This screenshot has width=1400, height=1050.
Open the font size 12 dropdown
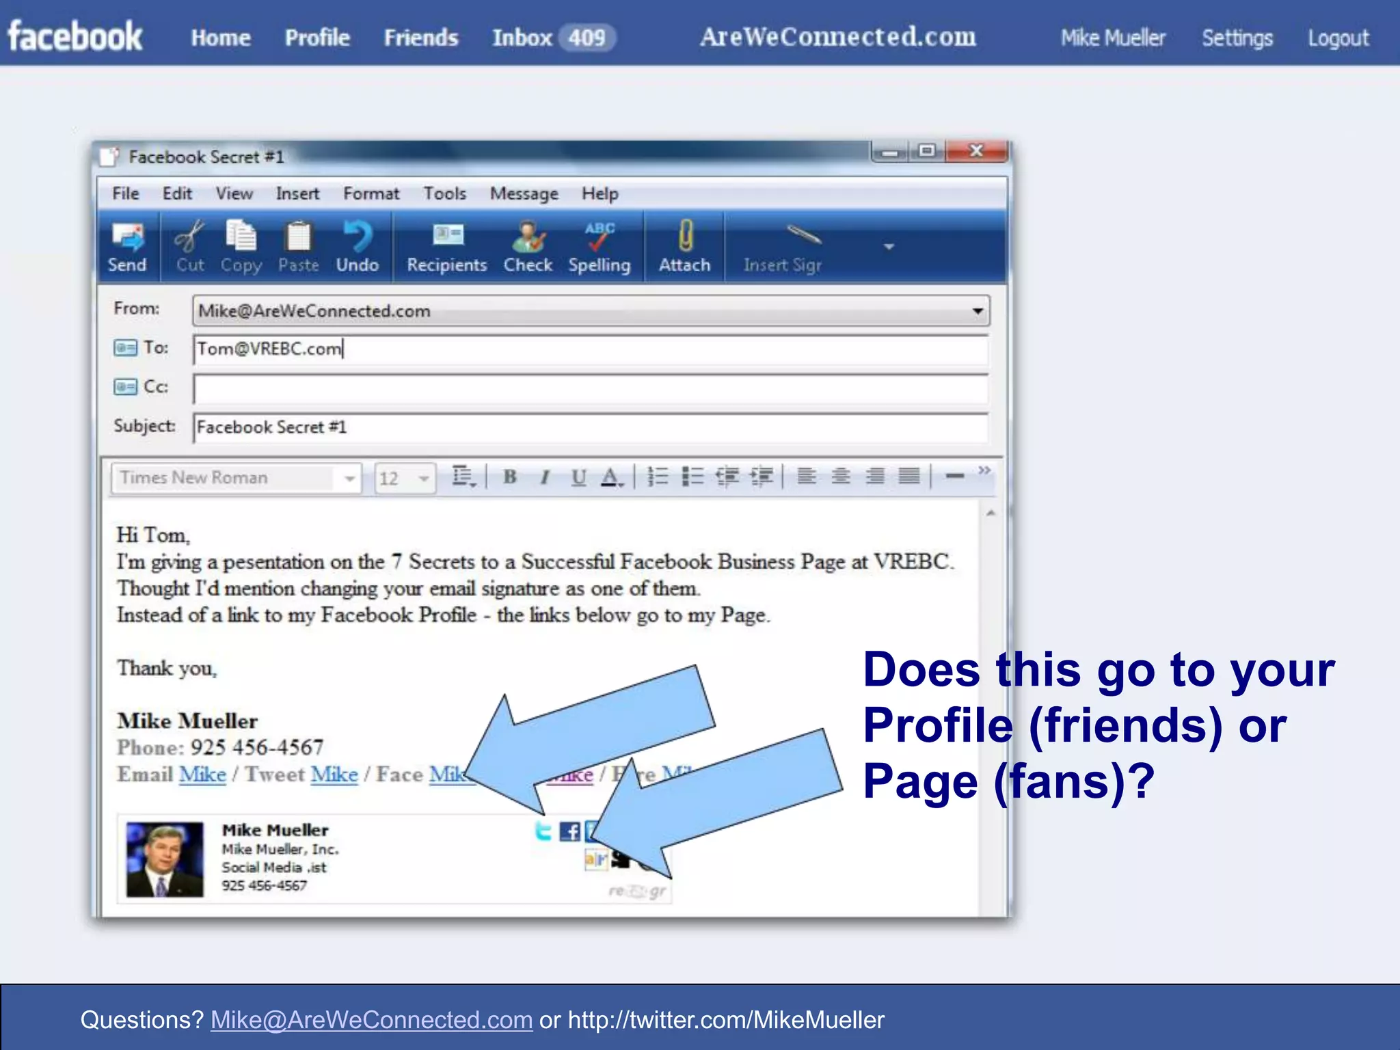click(424, 478)
